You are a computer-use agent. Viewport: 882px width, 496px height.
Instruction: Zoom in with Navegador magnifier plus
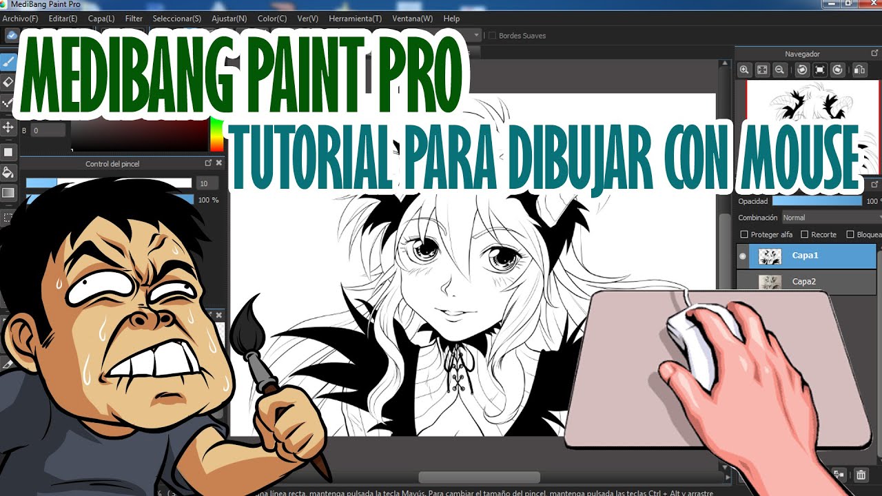pos(744,70)
